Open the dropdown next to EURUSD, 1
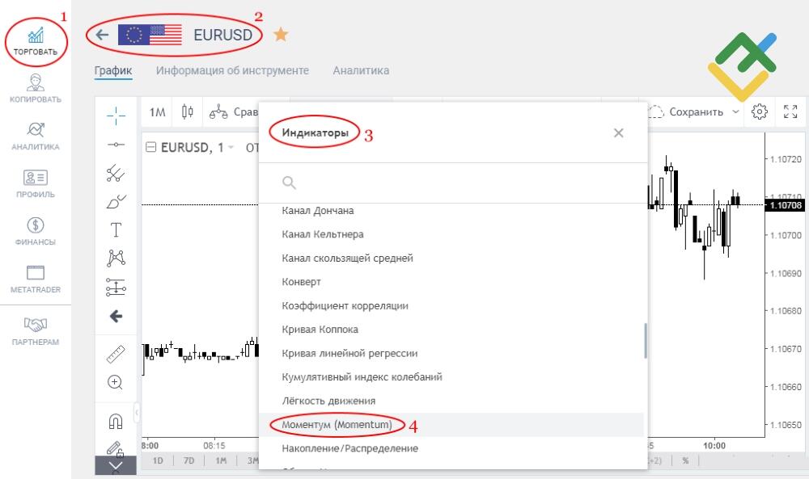 pos(231,148)
